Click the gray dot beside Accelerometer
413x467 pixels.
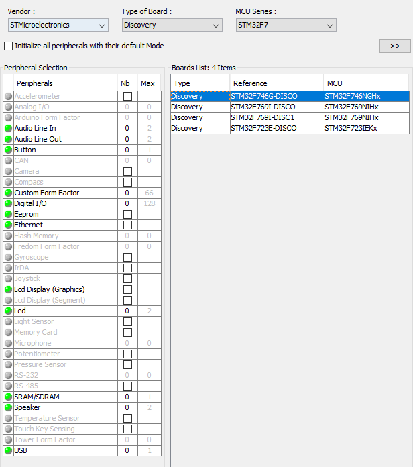pos(8,96)
